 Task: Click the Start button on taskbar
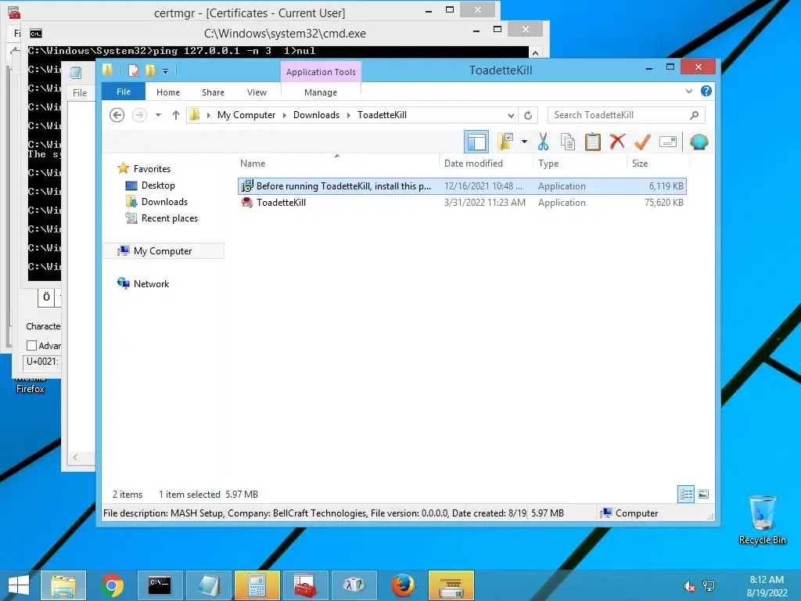19,585
